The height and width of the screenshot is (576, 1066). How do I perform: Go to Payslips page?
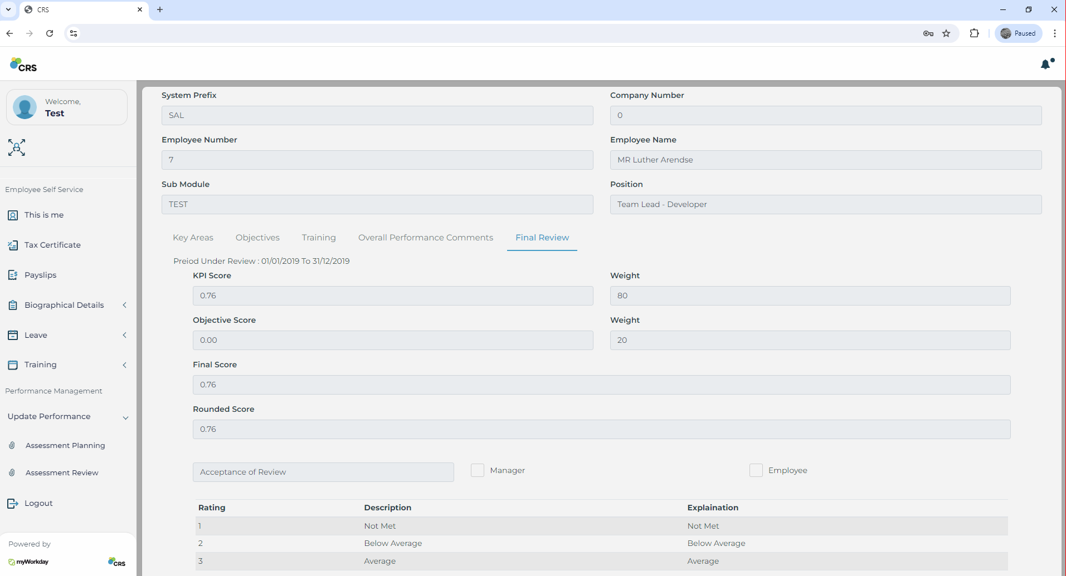(x=40, y=275)
